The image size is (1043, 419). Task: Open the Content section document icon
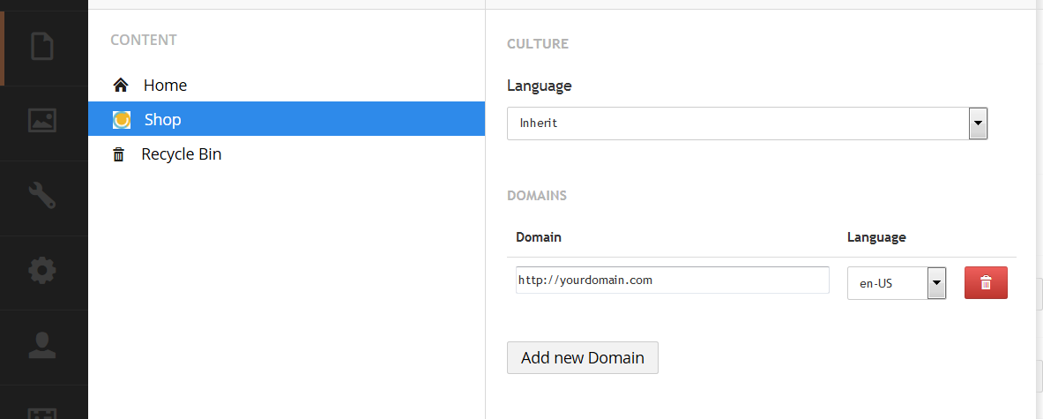point(42,47)
